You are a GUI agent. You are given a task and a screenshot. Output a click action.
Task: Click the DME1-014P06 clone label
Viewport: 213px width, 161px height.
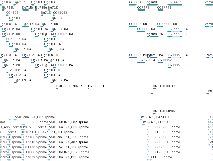point(164,111)
